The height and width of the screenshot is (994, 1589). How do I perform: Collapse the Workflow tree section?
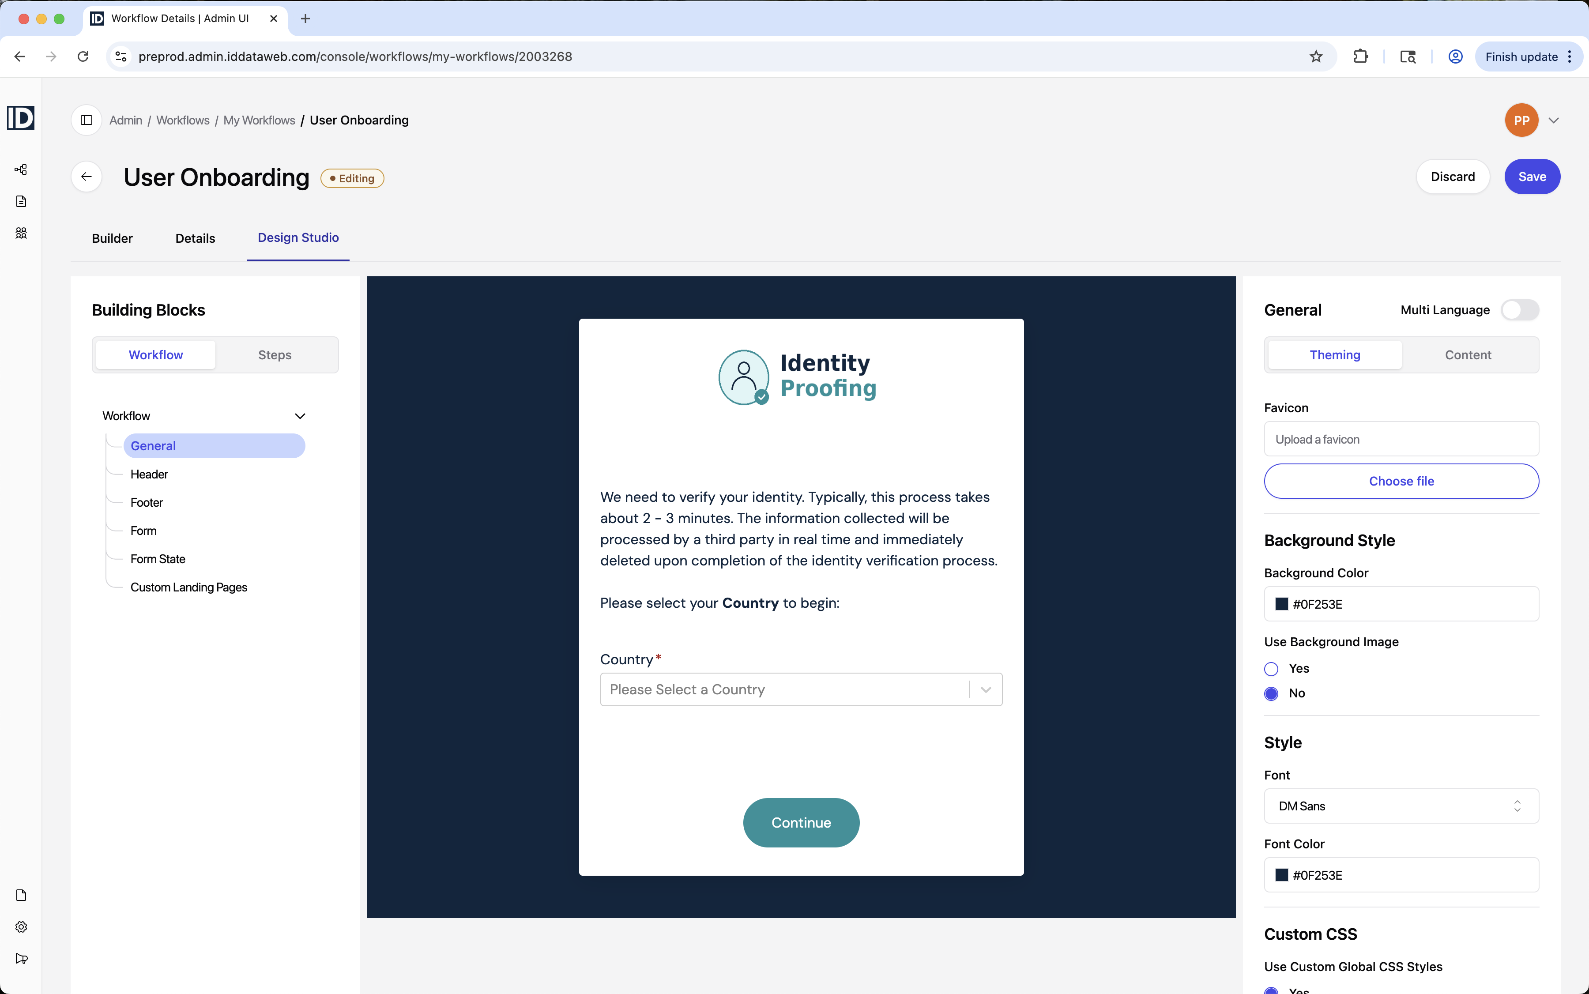tap(300, 416)
